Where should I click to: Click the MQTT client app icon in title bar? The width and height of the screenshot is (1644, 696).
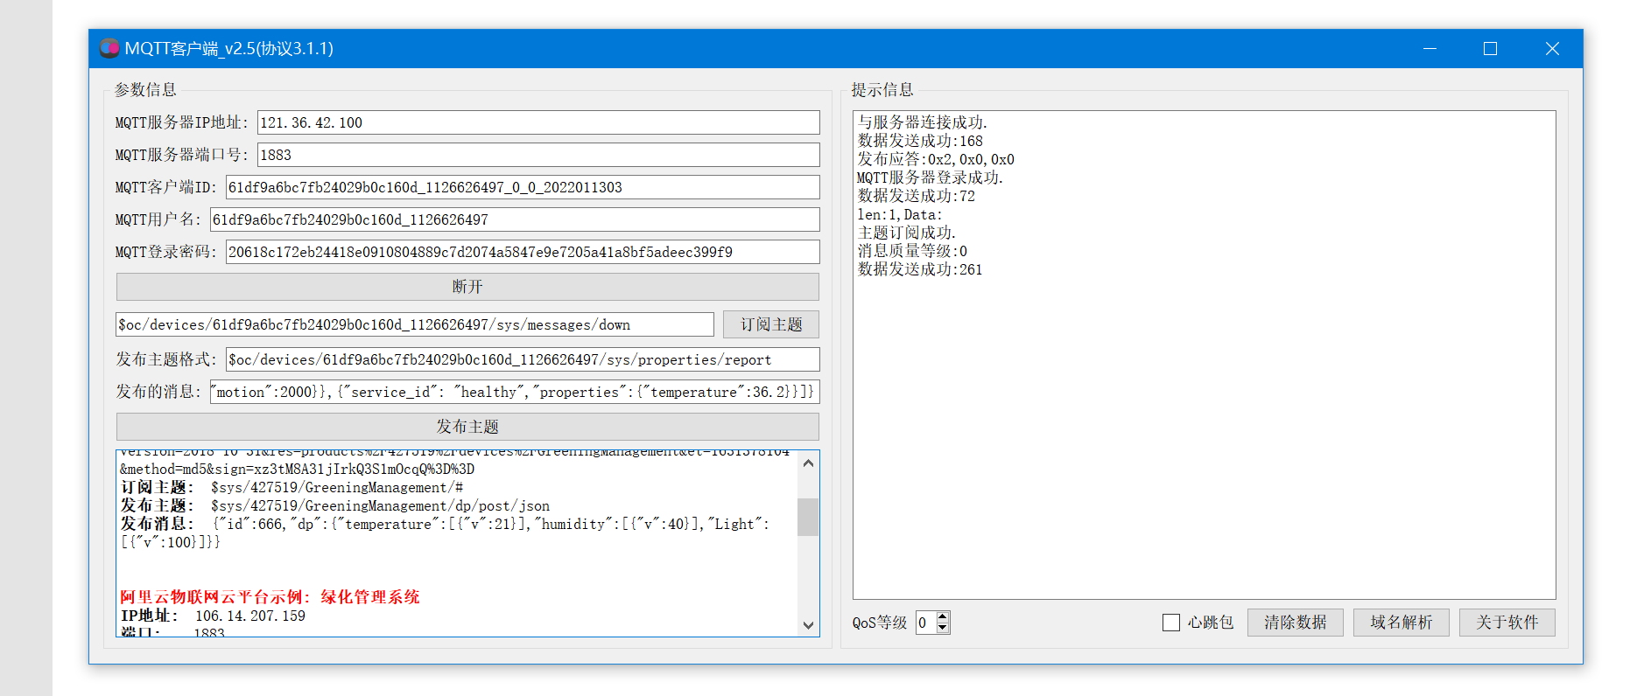click(x=109, y=48)
